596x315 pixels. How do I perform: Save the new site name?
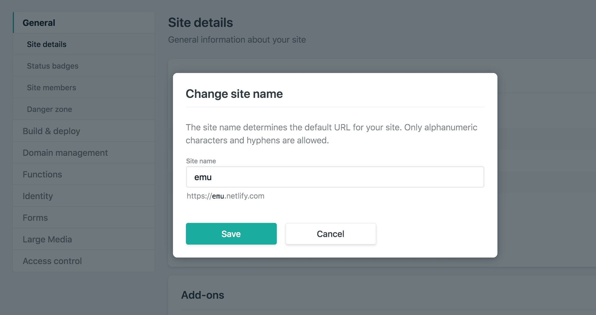click(231, 234)
